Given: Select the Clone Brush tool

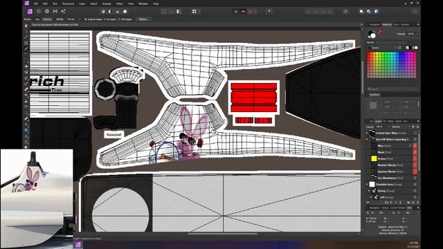Looking at the screenshot, I should tap(26, 101).
